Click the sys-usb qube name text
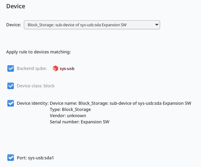This screenshot has width=201, height=167. 67,68
